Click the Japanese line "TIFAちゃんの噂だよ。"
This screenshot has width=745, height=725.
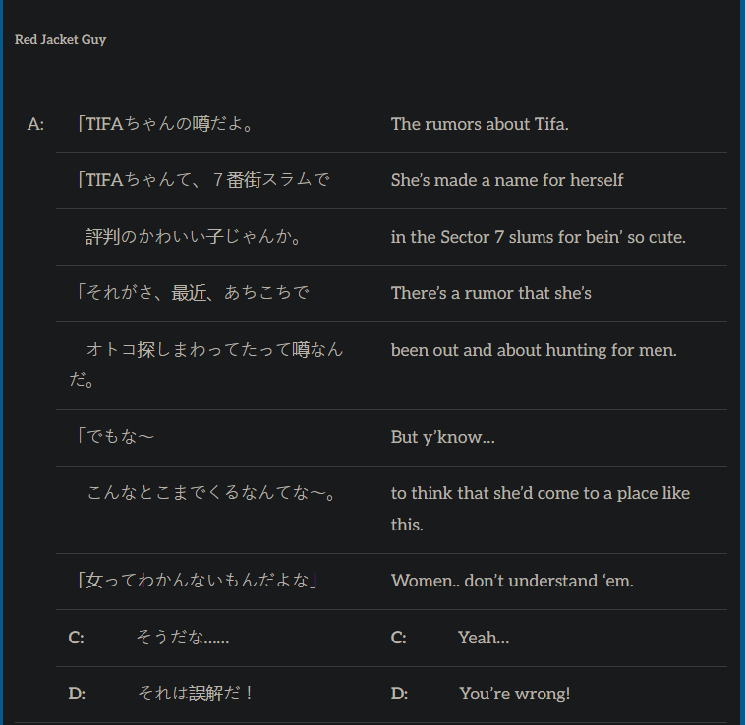(x=165, y=124)
